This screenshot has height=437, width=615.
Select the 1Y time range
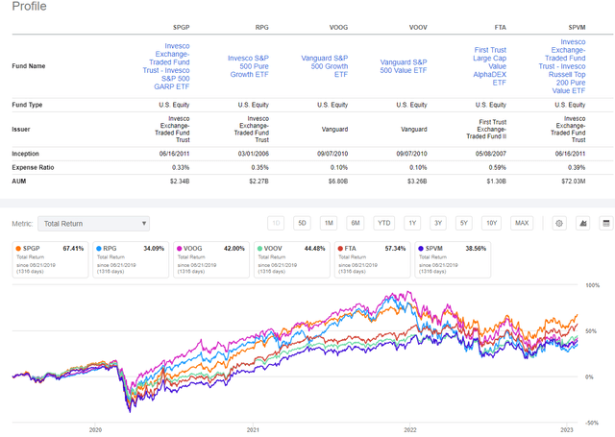412,223
